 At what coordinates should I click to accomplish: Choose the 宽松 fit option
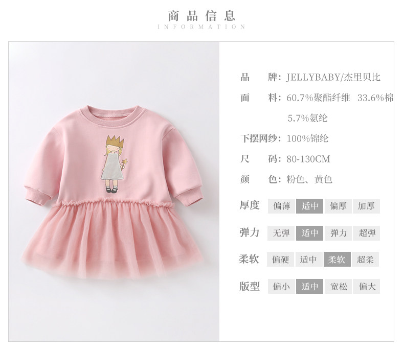point(338,287)
